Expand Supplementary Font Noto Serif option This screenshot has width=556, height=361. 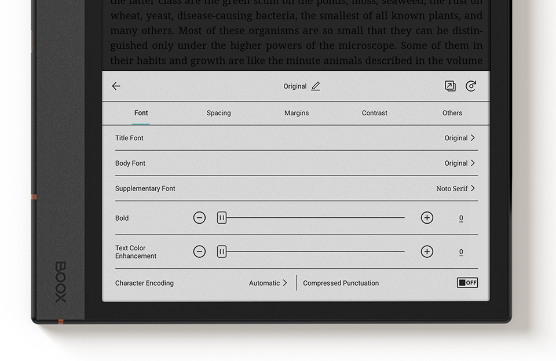456,188
